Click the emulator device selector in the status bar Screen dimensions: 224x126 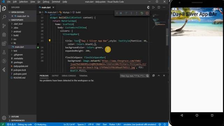[140, 125]
